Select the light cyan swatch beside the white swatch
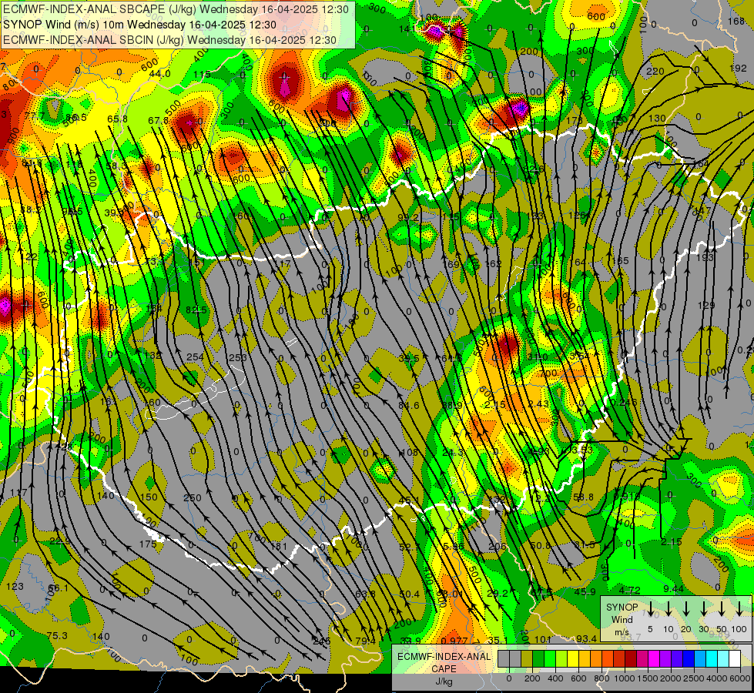This screenshot has height=693, width=754. (x=724, y=658)
